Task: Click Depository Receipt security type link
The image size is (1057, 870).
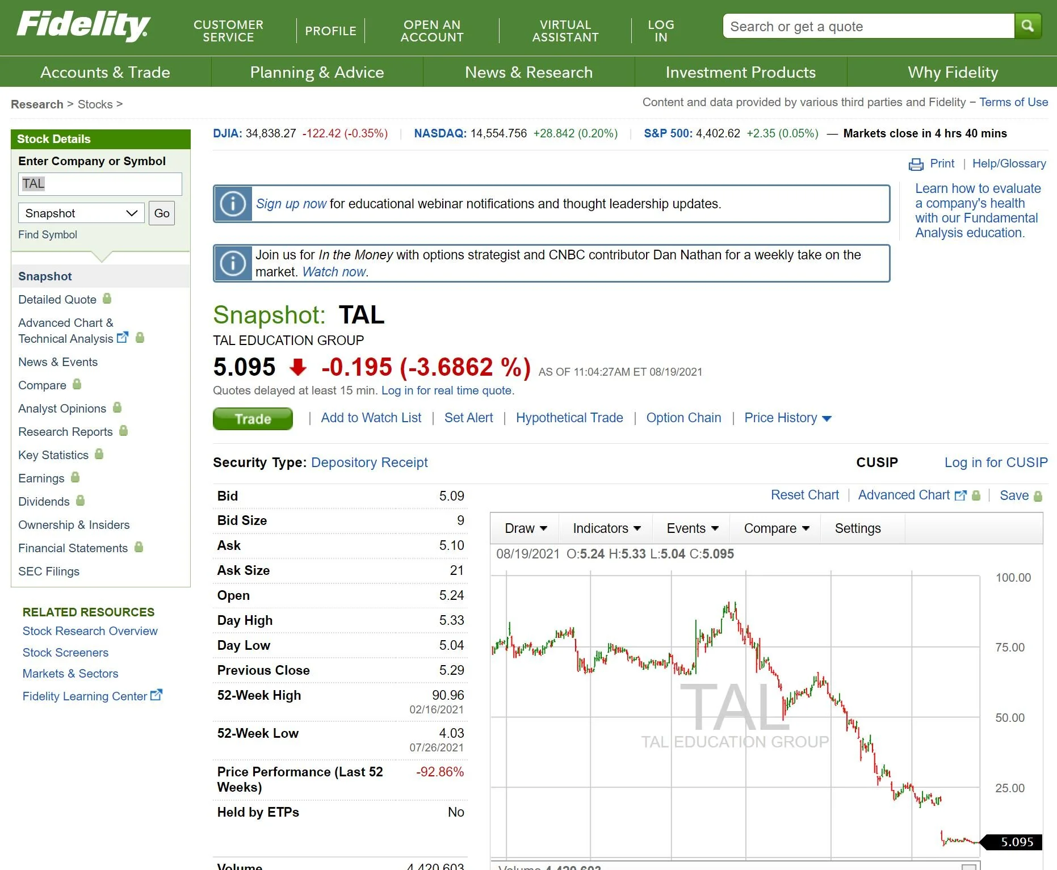Action: pos(370,463)
